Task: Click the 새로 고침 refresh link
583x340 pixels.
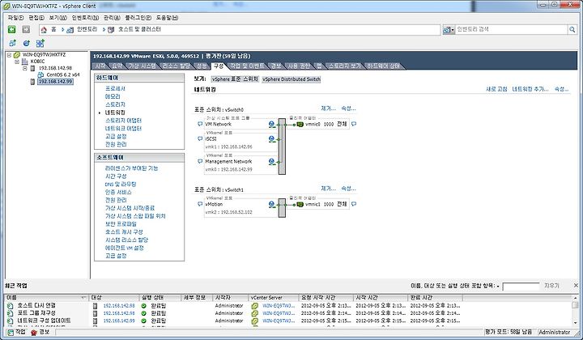Action: [496, 89]
